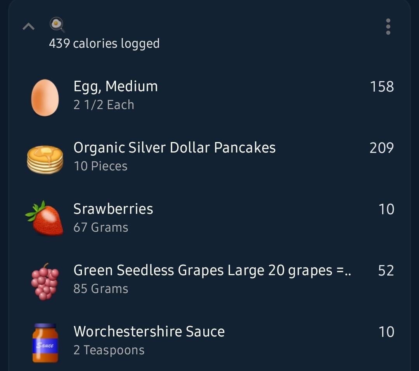Tap the 439 calories logged summary

(104, 44)
